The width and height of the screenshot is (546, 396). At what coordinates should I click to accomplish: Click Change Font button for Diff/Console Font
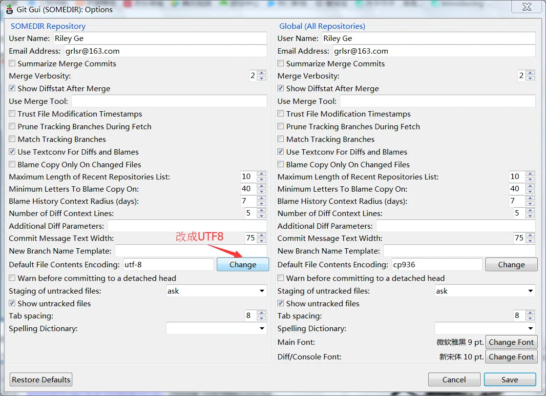[511, 356]
